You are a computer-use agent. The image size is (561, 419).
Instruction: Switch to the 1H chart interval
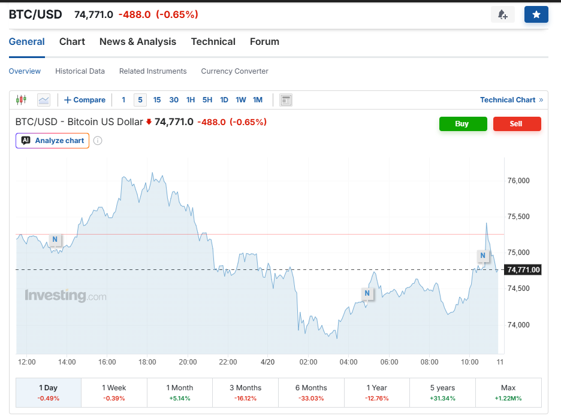[x=191, y=100]
